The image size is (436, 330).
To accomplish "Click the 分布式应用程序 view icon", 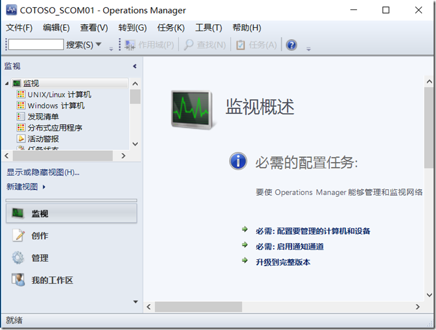I will coord(21,128).
